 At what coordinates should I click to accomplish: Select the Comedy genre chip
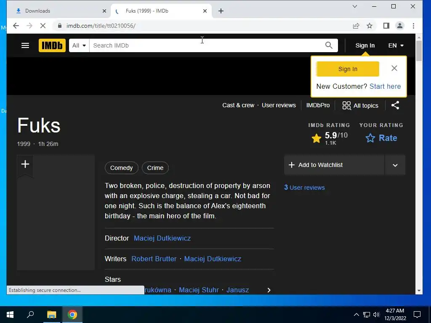pyautogui.click(x=122, y=168)
